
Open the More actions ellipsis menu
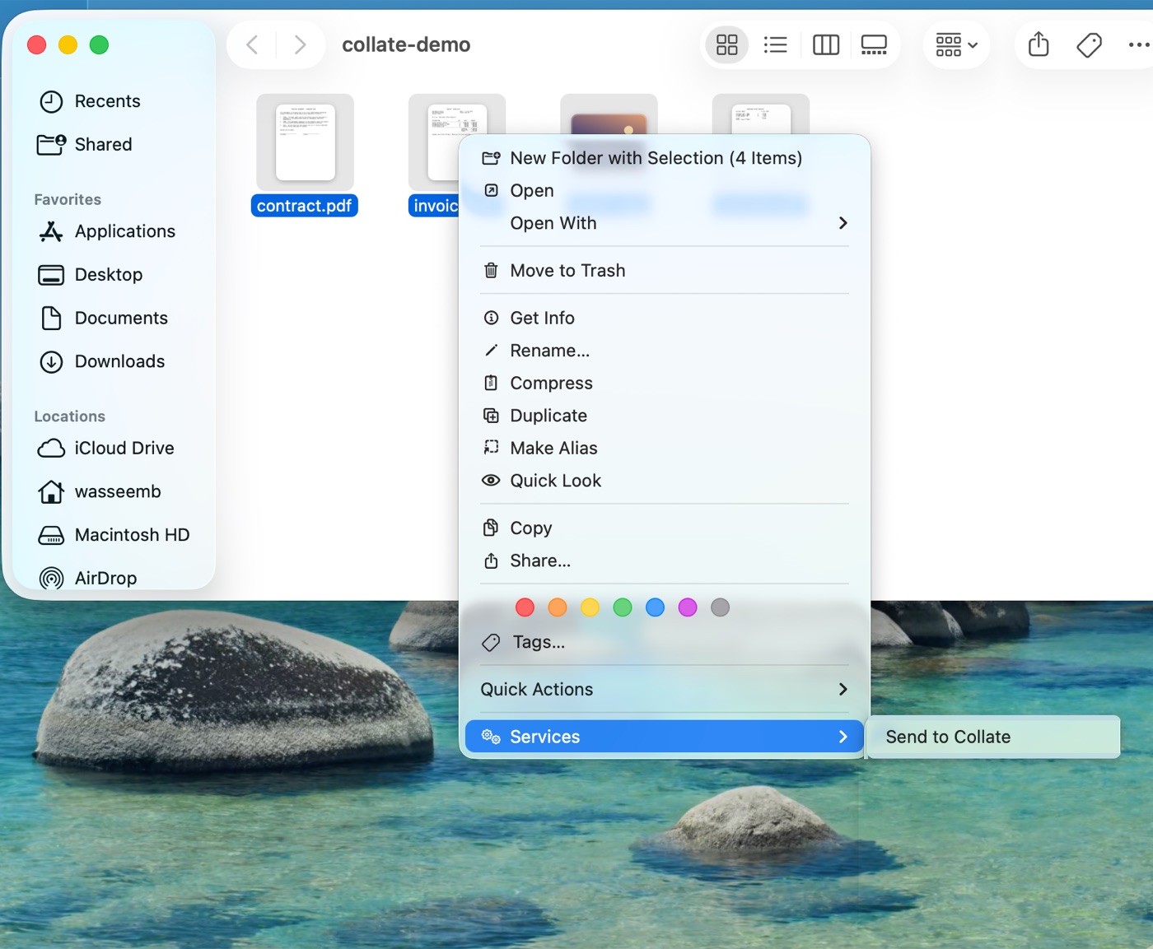pos(1139,44)
